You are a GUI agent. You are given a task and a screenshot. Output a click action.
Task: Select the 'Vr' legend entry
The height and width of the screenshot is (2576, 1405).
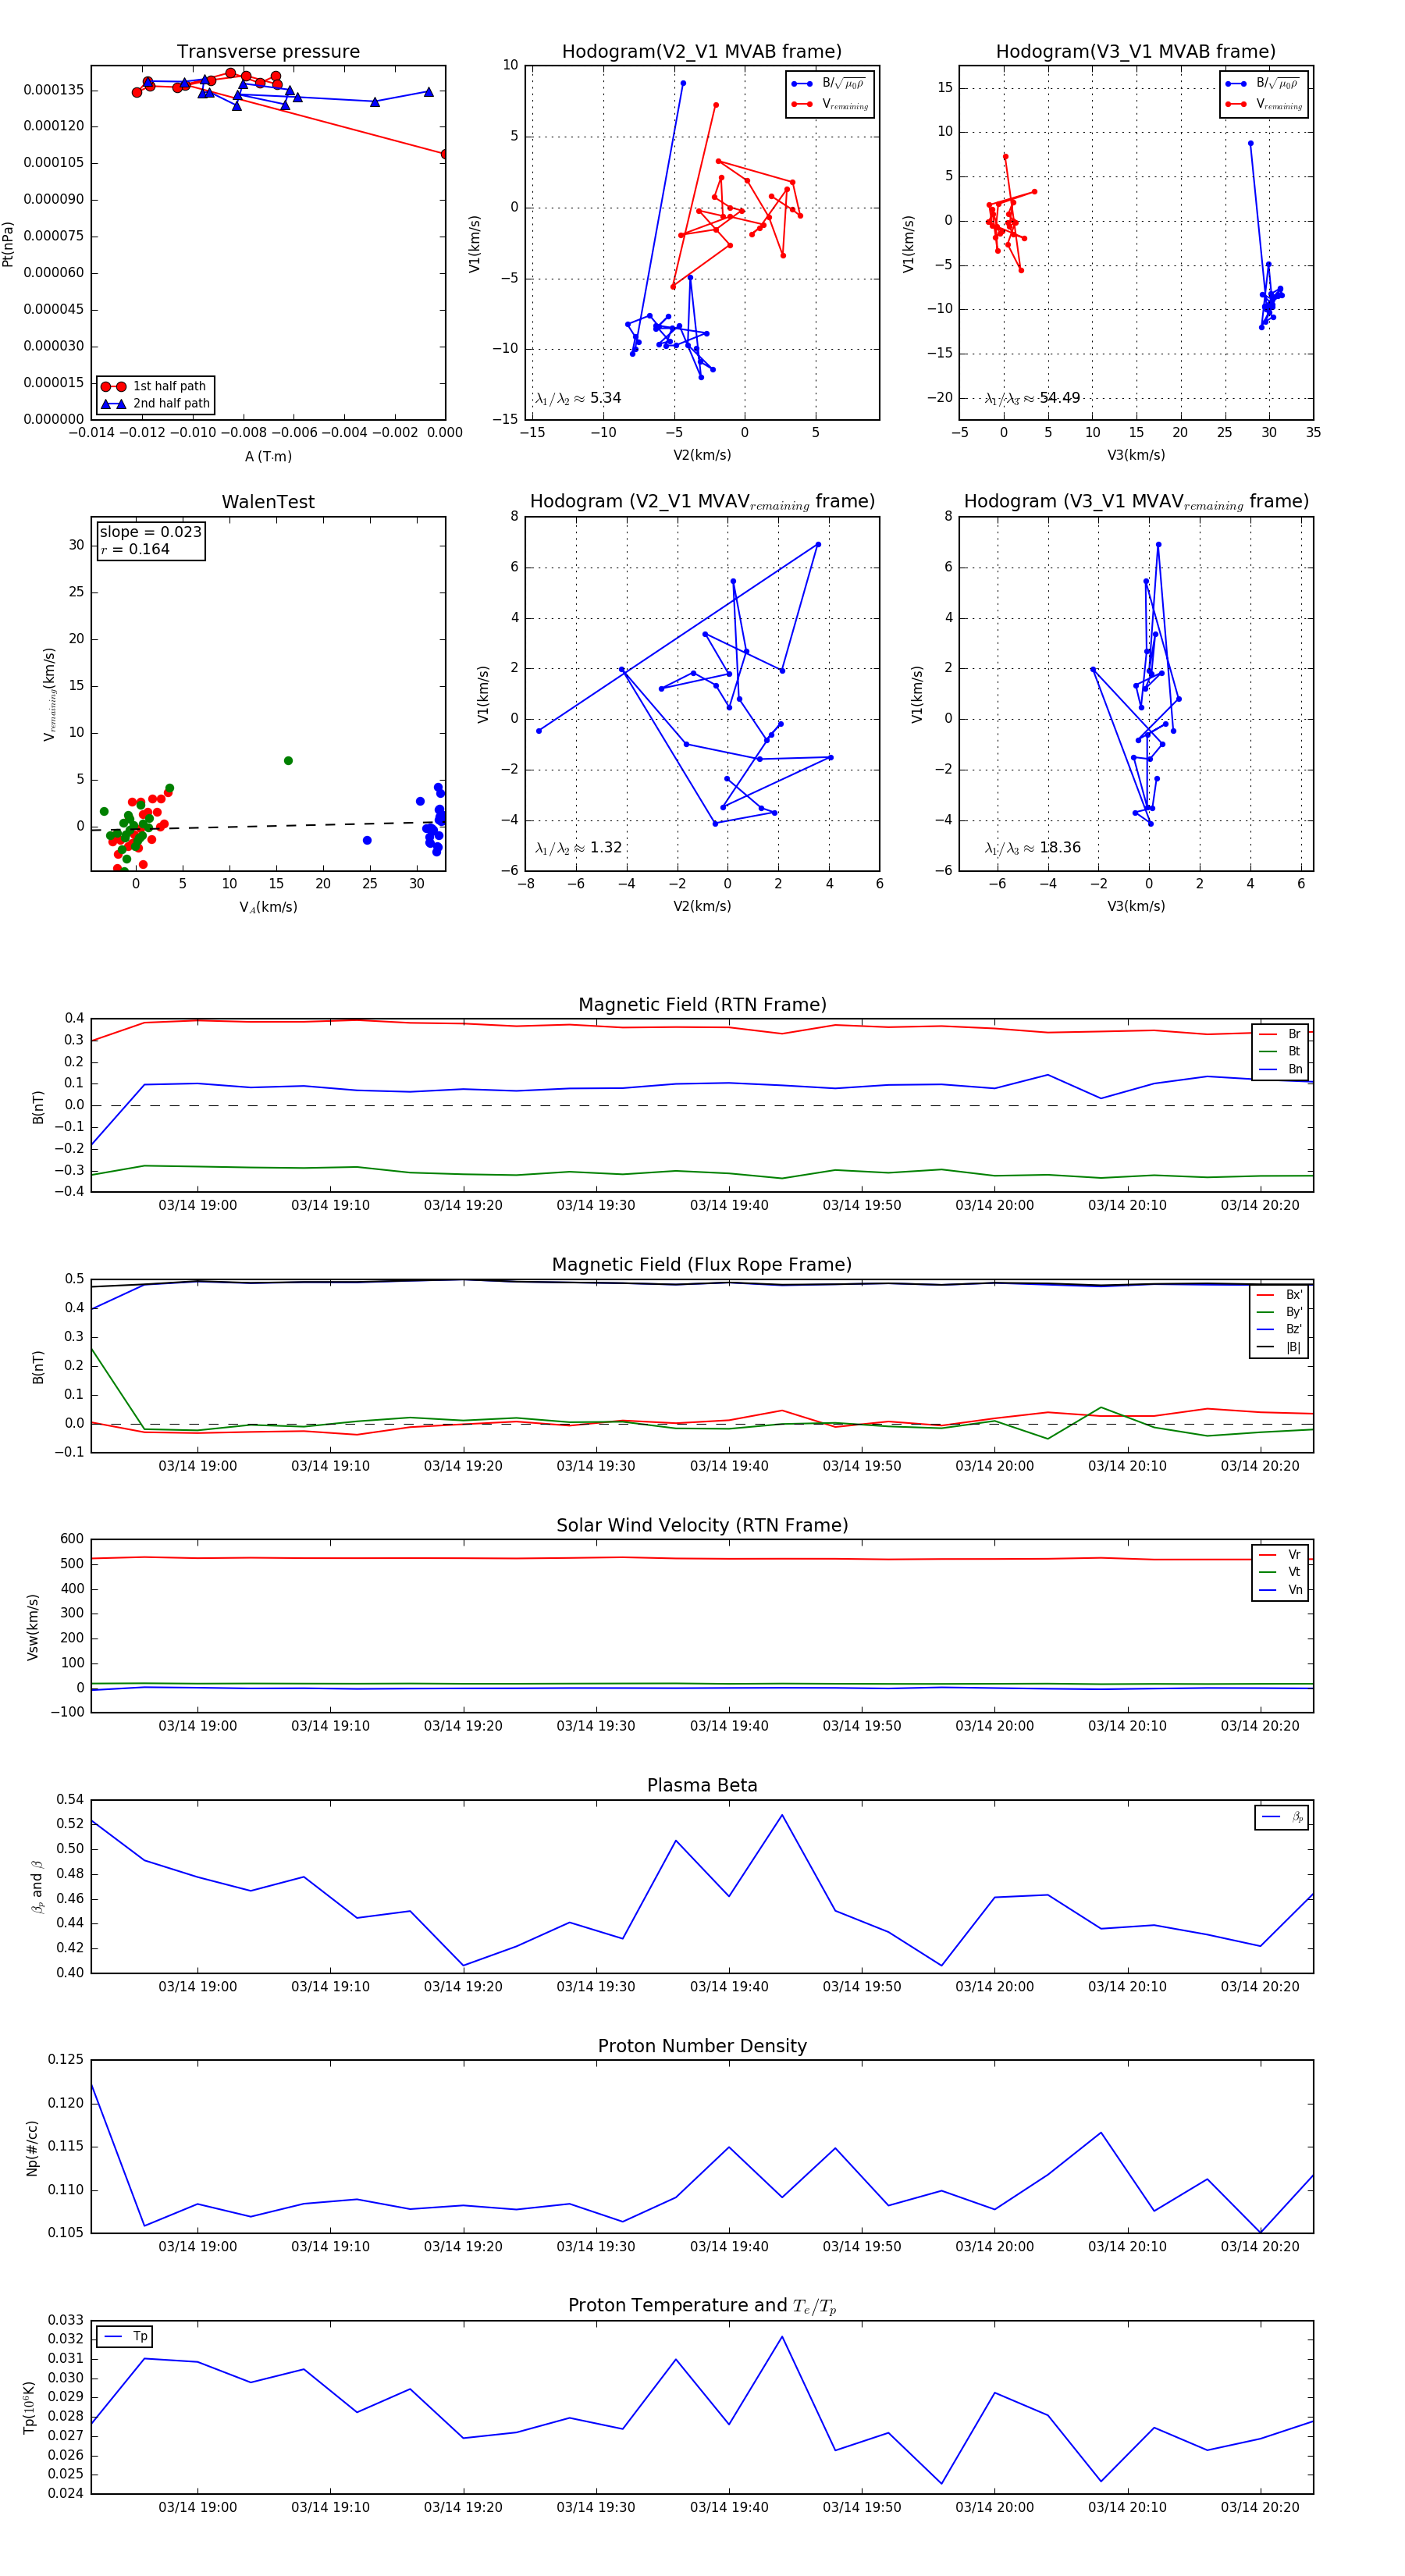coord(1281,1555)
